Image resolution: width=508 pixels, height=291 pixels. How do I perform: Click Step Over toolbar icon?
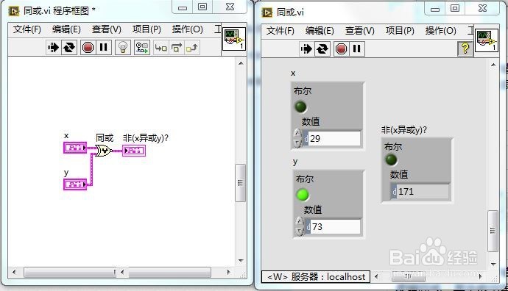(176, 48)
